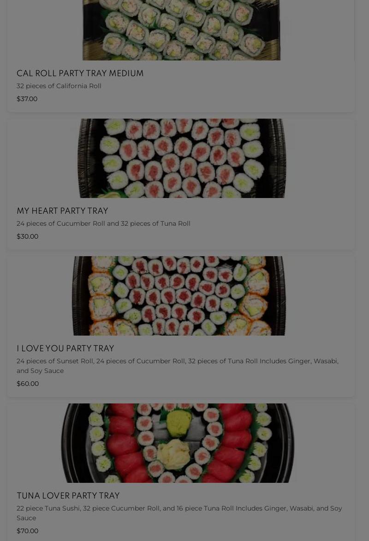This screenshot has width=369, height=541.
Task: Select the $30.00 price
Action: point(28,236)
